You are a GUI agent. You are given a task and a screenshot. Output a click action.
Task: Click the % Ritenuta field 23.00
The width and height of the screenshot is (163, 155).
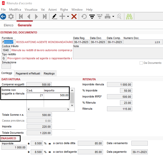[x=126, y=103]
